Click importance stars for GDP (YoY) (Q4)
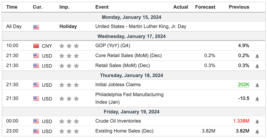267x139 pixels. [x=69, y=46]
